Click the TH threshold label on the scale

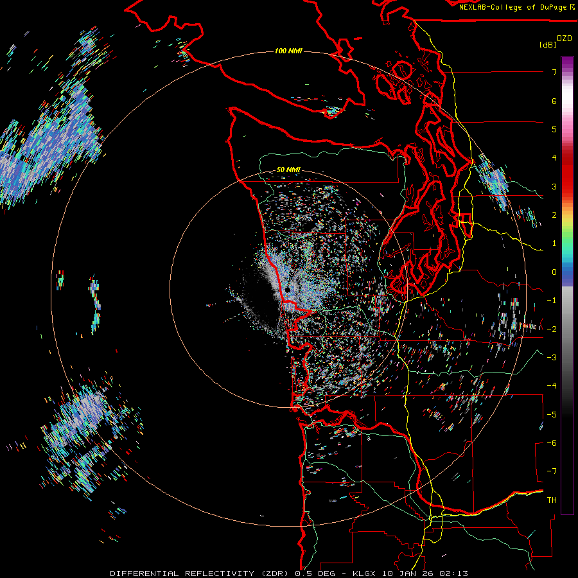[552, 500]
